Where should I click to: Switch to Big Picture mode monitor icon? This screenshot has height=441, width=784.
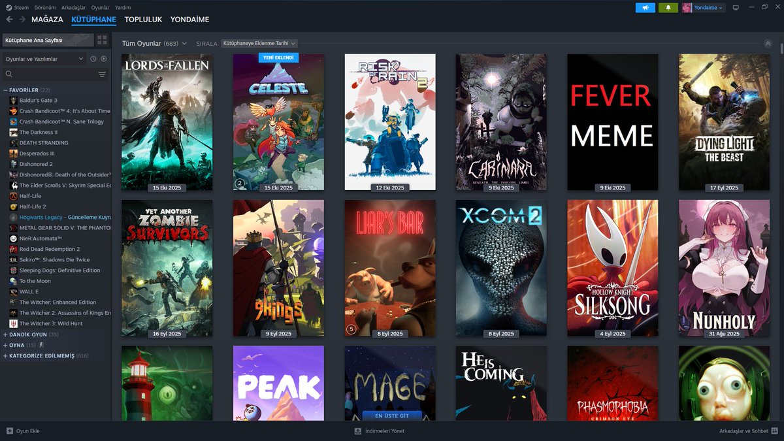(736, 8)
